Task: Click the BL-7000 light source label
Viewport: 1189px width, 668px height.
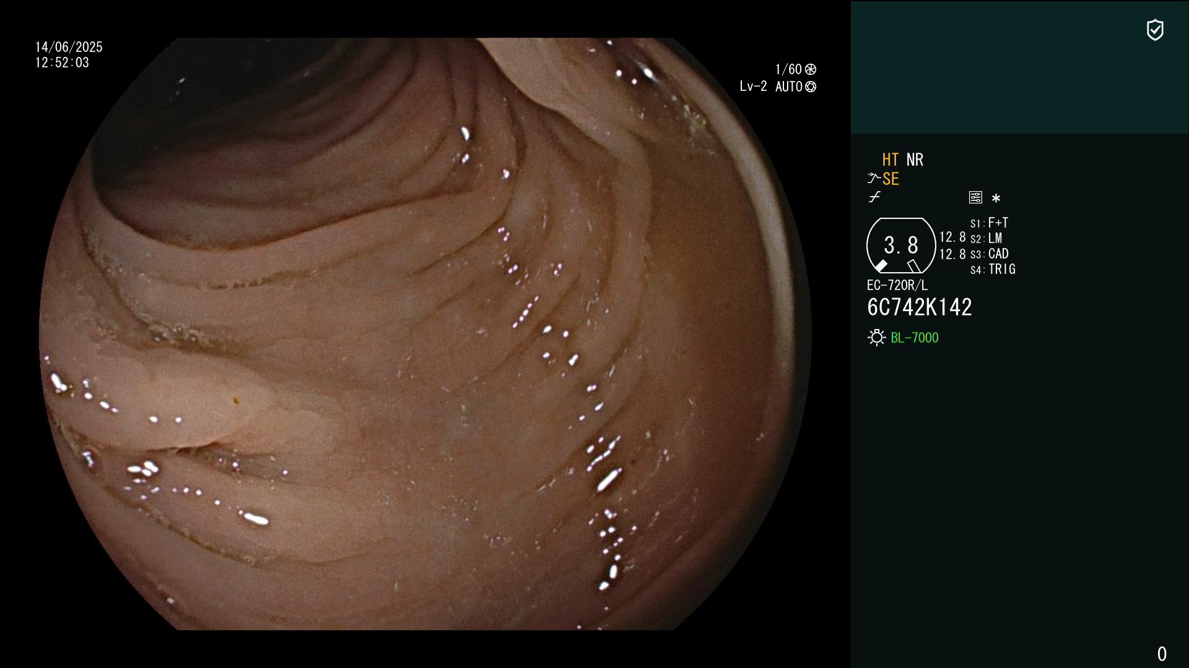Action: tap(915, 338)
